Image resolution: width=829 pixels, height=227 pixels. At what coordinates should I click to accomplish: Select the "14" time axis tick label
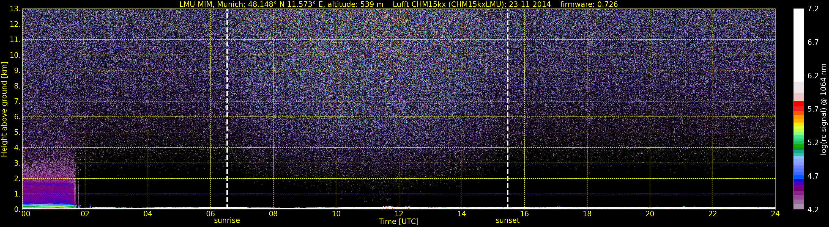pyautogui.click(x=461, y=214)
